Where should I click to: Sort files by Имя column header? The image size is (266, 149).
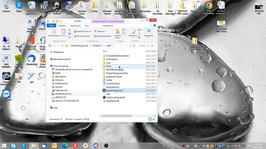(105, 51)
